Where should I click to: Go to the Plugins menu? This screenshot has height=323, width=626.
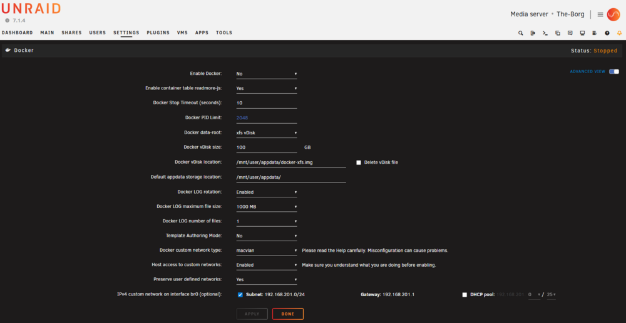coord(158,32)
